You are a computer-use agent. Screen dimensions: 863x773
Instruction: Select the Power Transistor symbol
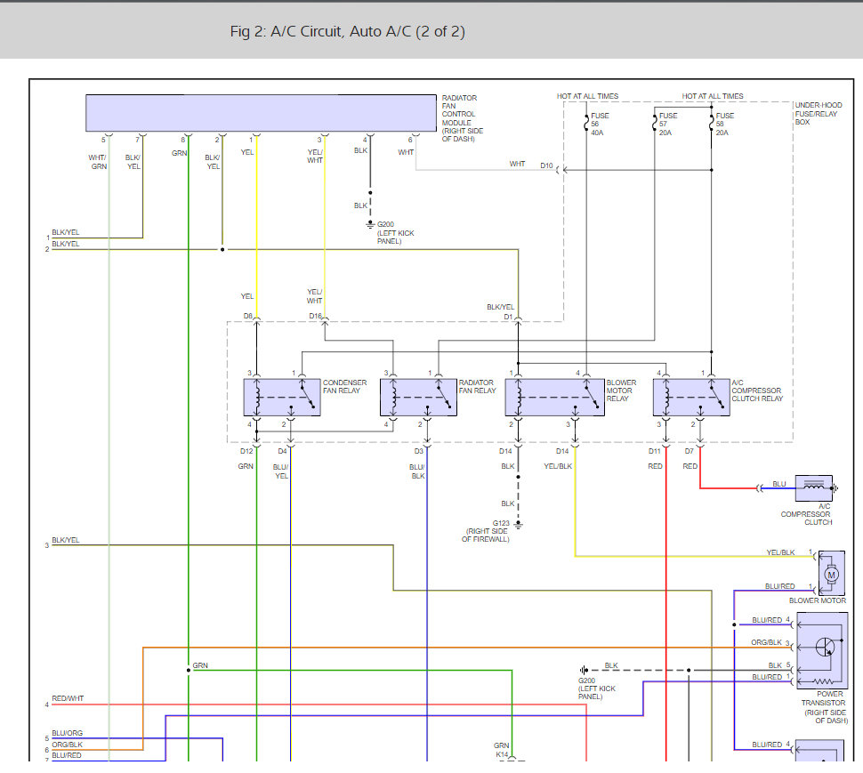coord(823,650)
